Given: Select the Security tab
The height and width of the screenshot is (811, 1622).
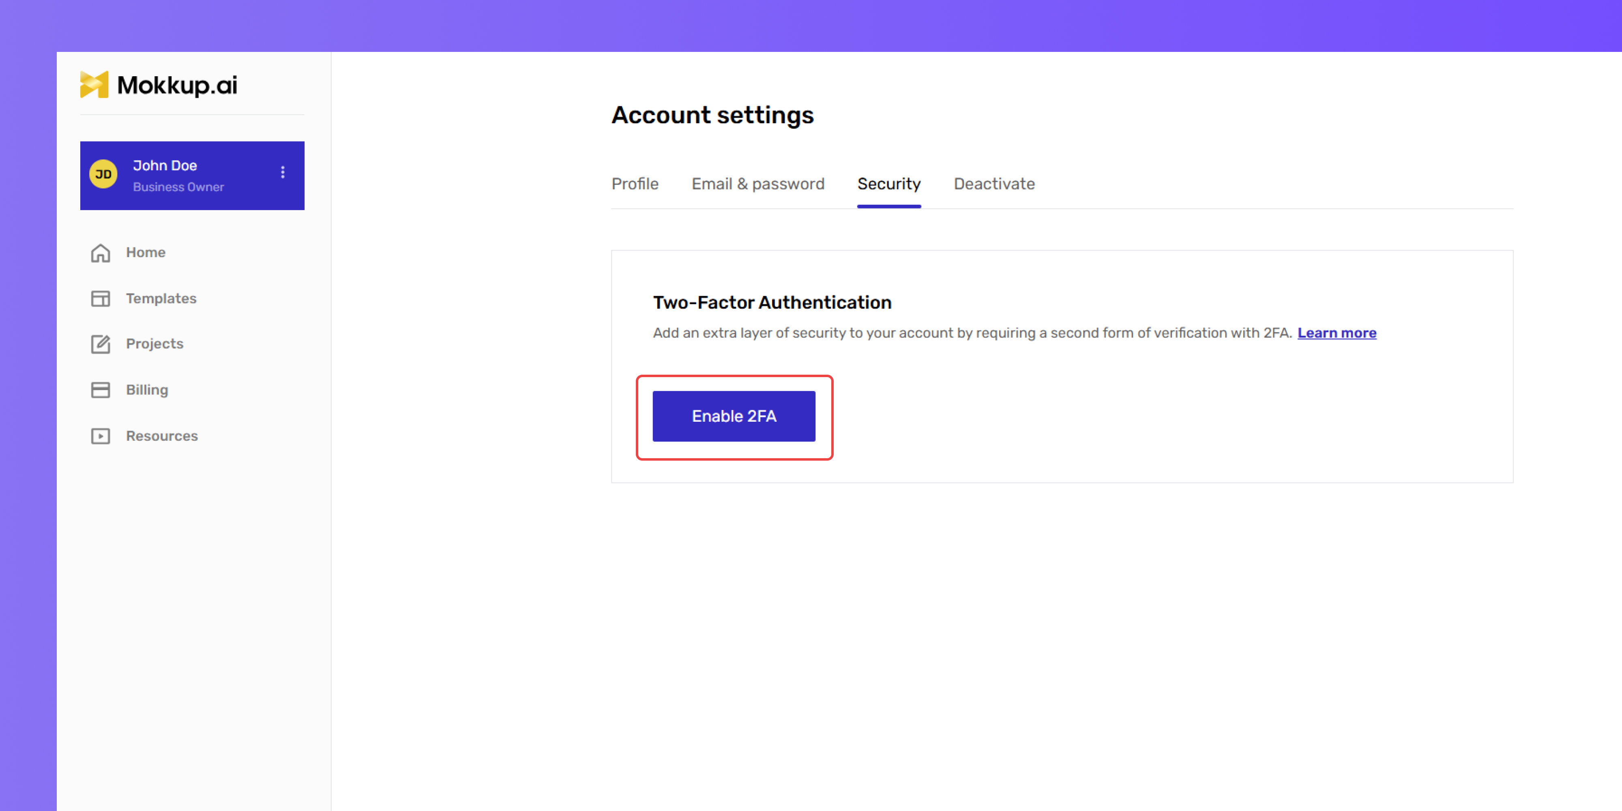Looking at the screenshot, I should pyautogui.click(x=888, y=184).
